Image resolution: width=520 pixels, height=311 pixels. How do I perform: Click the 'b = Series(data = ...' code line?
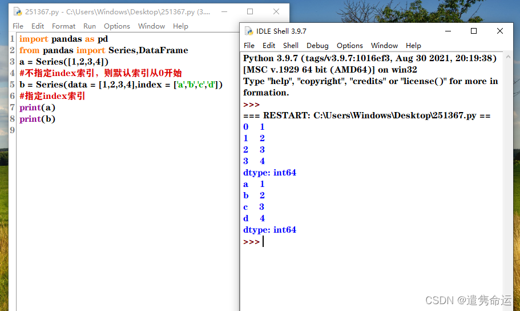120,85
